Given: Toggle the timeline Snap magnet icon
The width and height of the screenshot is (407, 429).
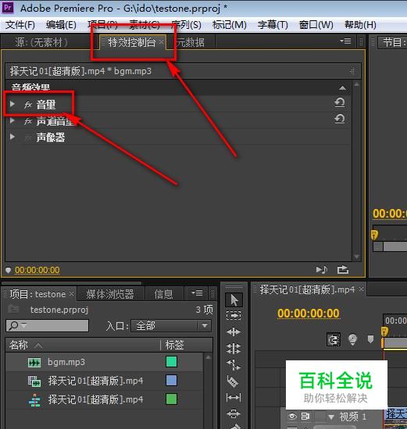Looking at the screenshot, I should point(334,340).
